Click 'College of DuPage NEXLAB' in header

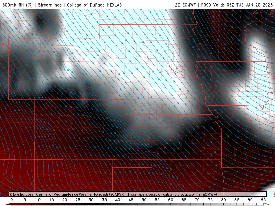coord(94,5)
